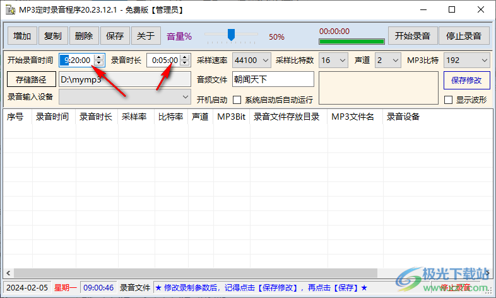Decrease recording duration with down arrow
Image resolution: width=496 pixels, height=298 pixels.
point(185,63)
